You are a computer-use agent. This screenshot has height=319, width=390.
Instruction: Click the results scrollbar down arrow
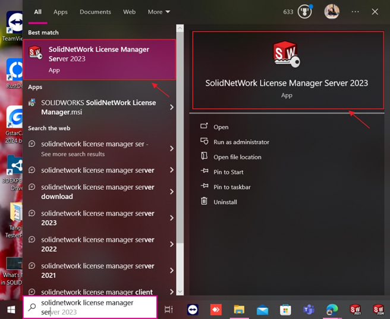[x=180, y=292]
